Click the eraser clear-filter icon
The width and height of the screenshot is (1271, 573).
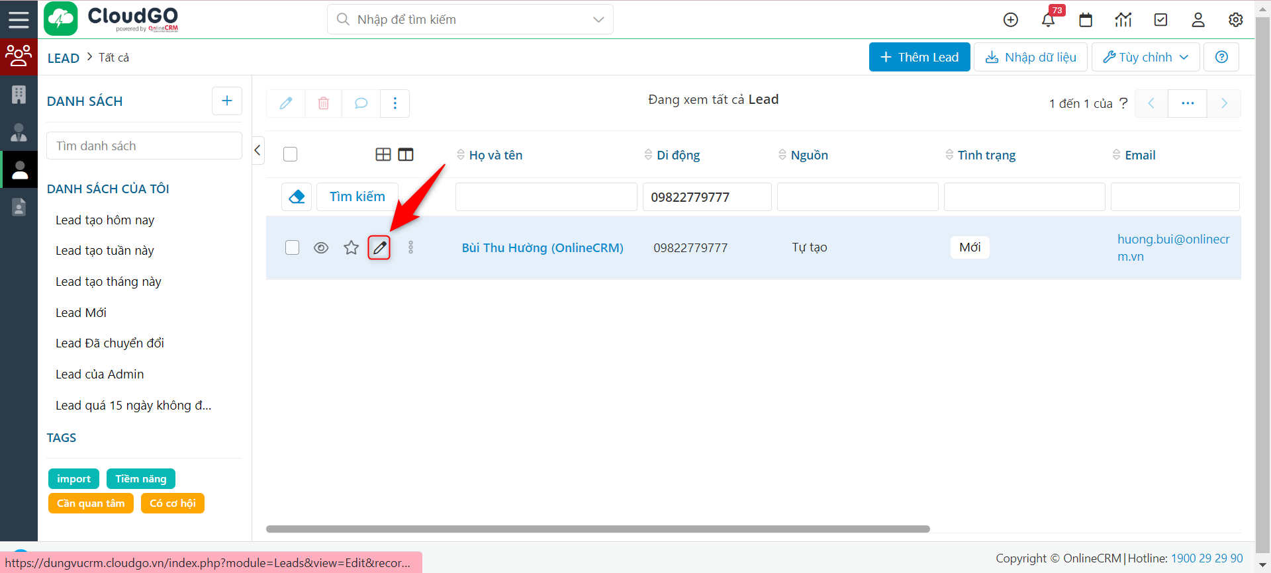pyautogui.click(x=297, y=197)
